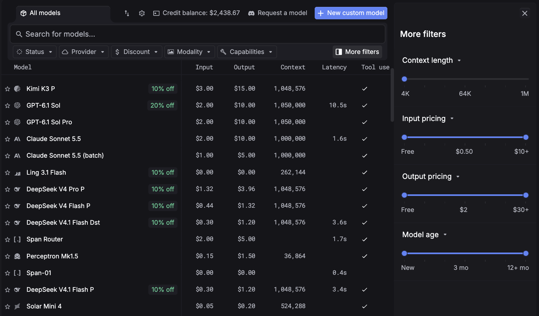Click Claude Sonnet 5.5 (batch) Anthropic logo
This screenshot has height=316, width=539.
tap(17, 156)
